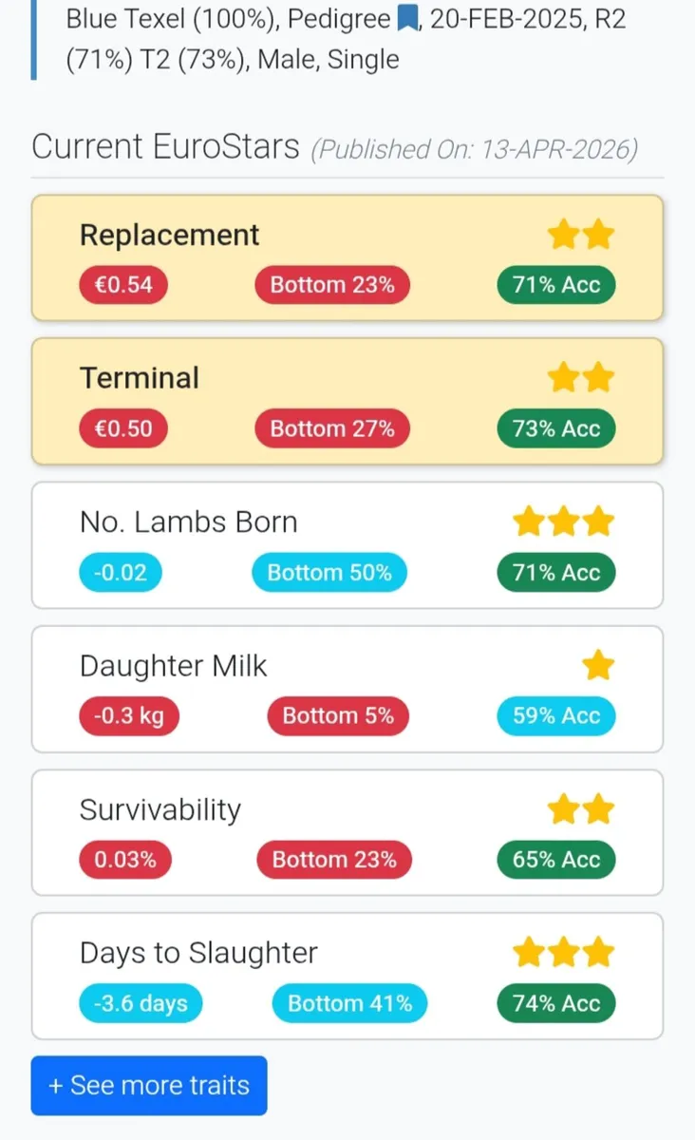Click the Terminal two-star rating
Screen dimensions: 695x1140
(x=580, y=378)
